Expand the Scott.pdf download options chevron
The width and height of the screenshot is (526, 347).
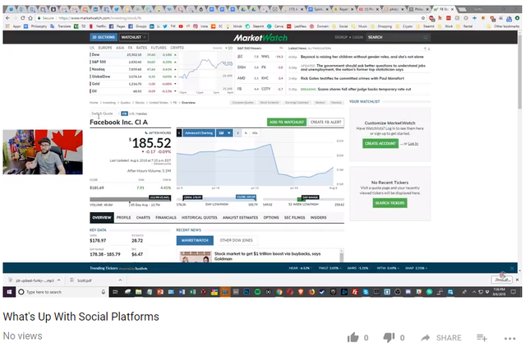pyautogui.click(x=120, y=280)
